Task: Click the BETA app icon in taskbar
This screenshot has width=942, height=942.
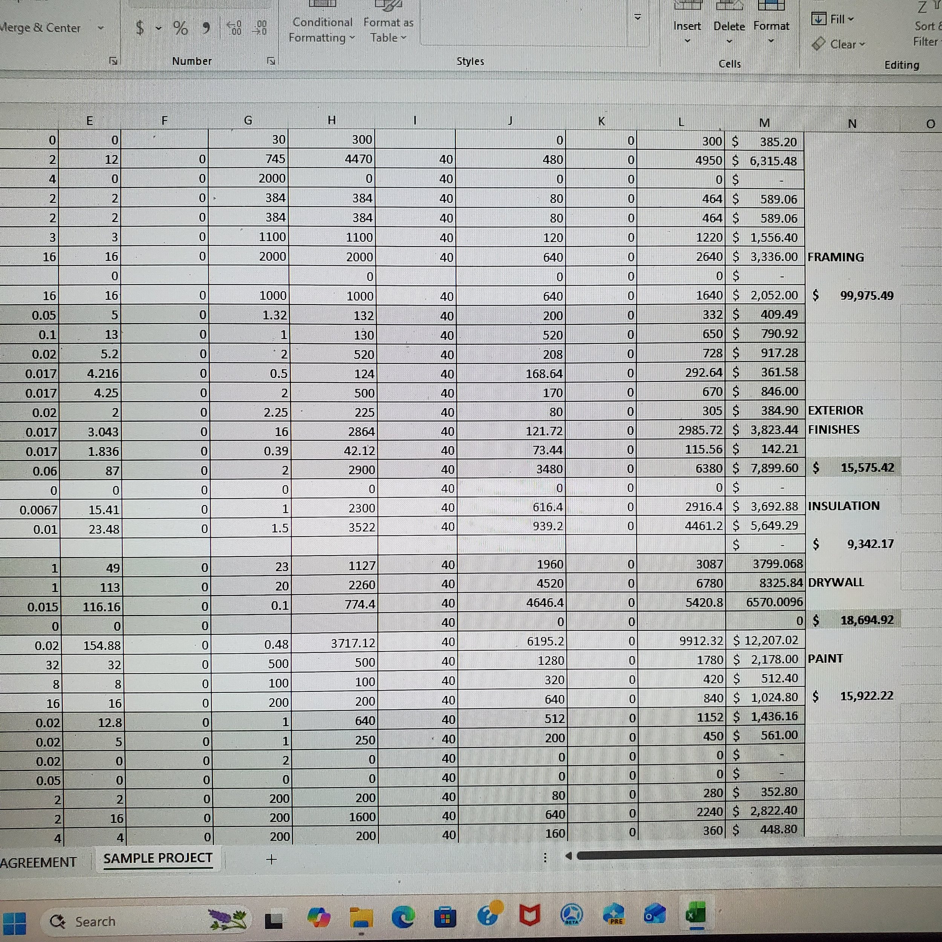Action: [x=572, y=915]
